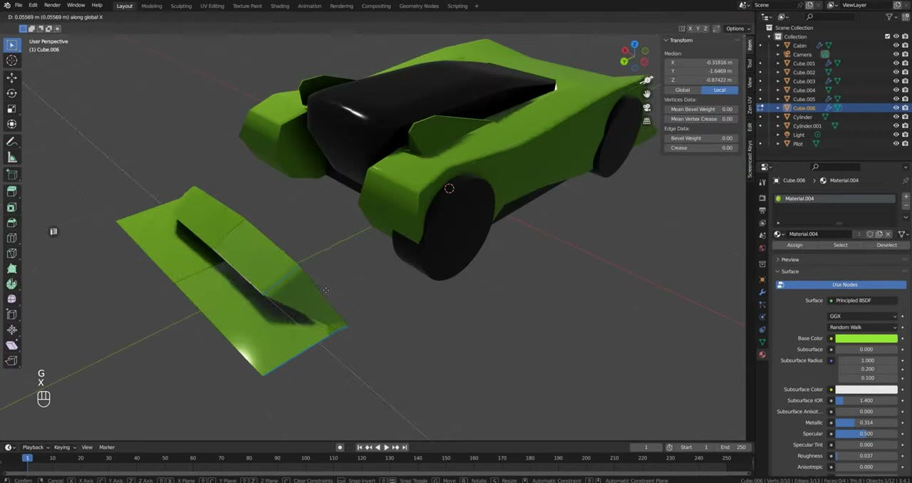Expand the Cylinder outliner entry
912x483 pixels.
pyautogui.click(x=779, y=117)
